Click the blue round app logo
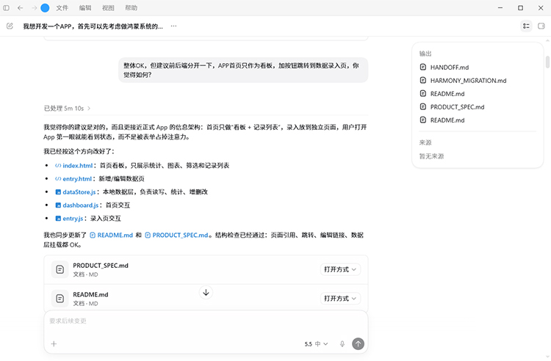 pyautogui.click(x=45, y=8)
